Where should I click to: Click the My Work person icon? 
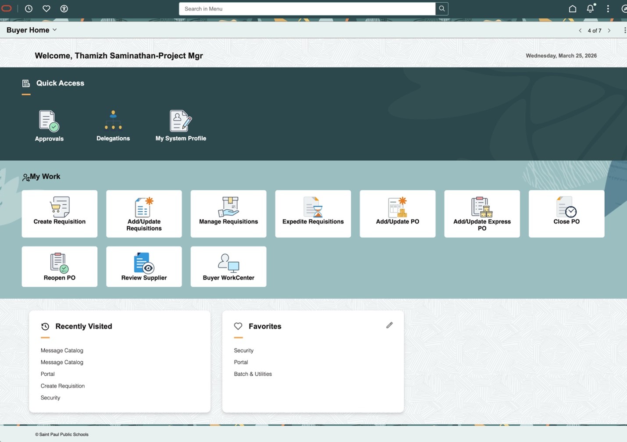coord(26,177)
